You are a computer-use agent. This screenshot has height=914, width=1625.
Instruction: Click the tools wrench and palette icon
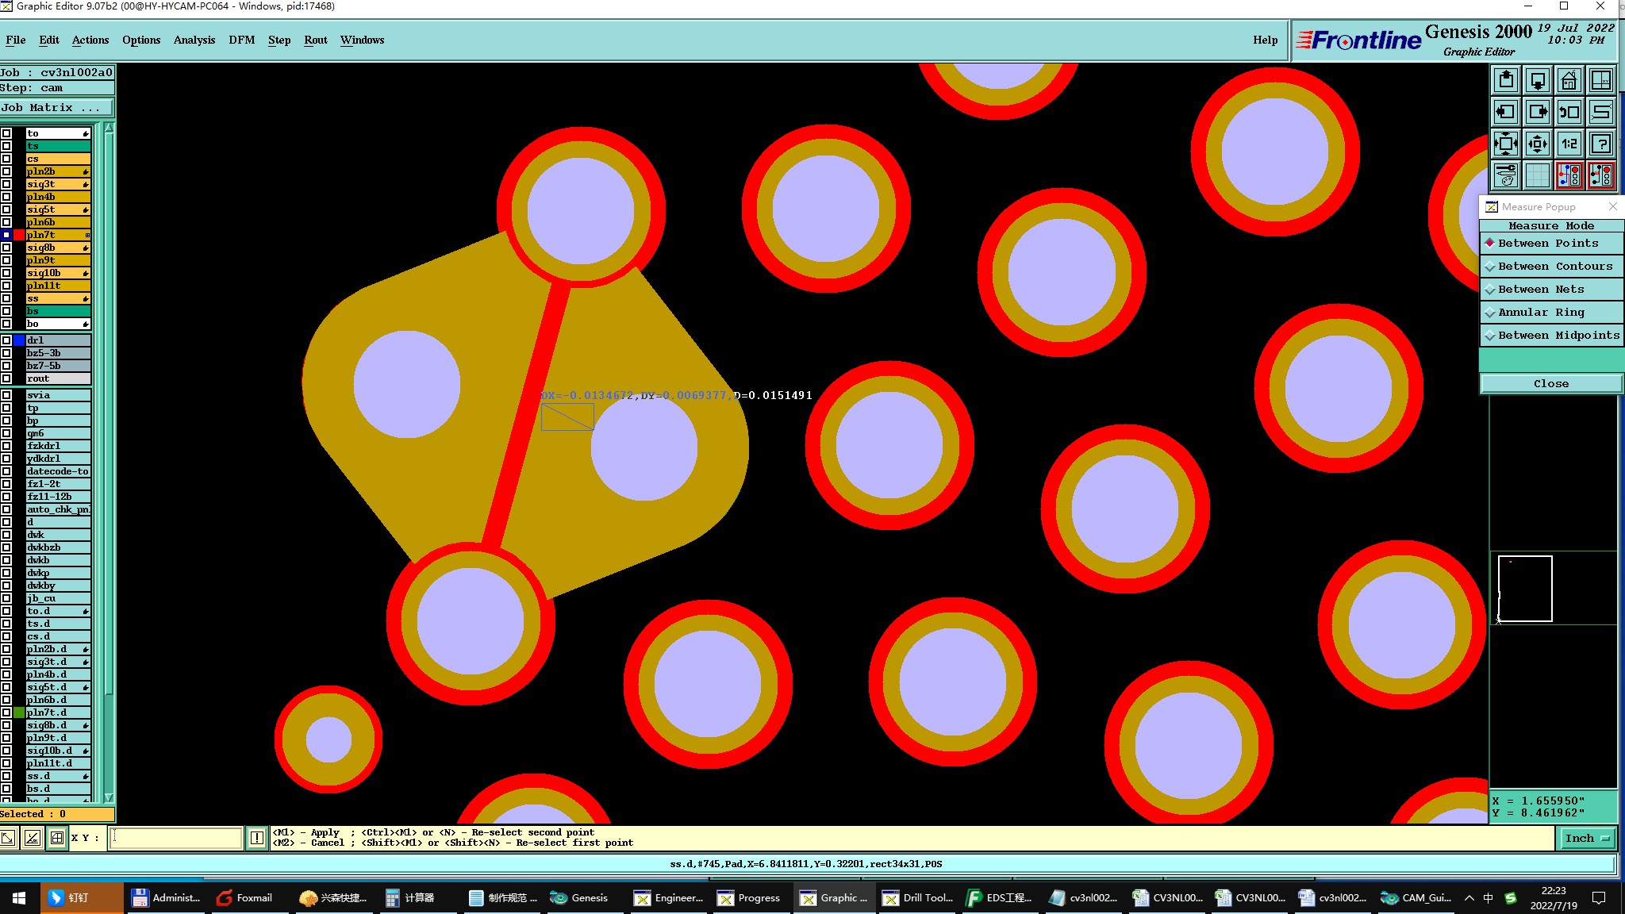click(1505, 175)
